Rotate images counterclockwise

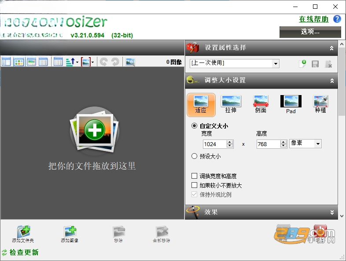point(104,62)
